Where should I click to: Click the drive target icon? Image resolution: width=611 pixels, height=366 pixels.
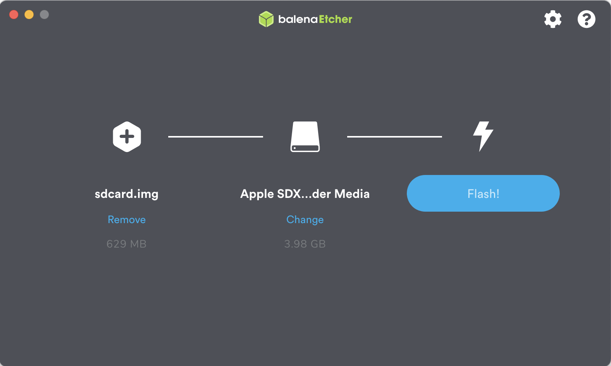tap(305, 137)
